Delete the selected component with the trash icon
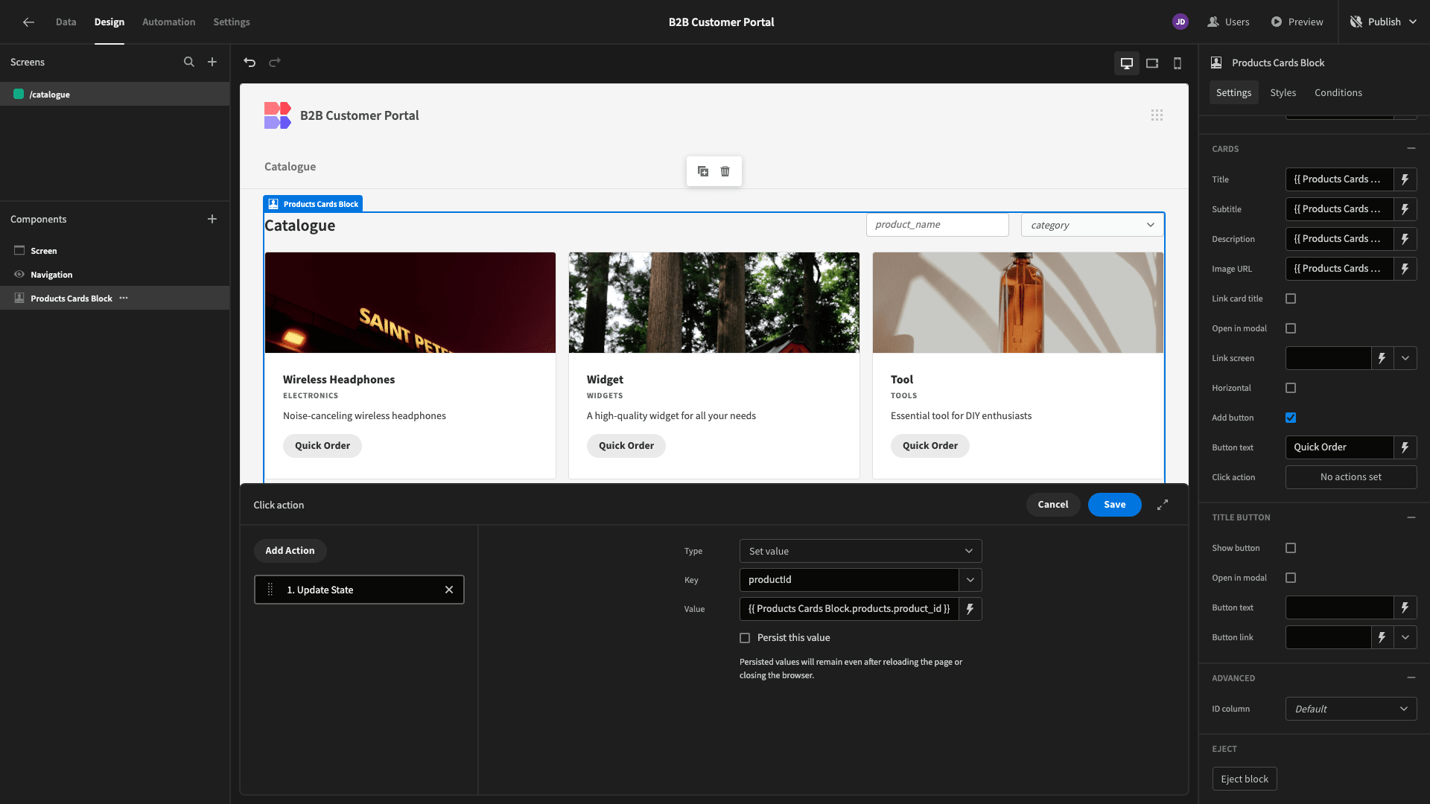 click(x=725, y=171)
